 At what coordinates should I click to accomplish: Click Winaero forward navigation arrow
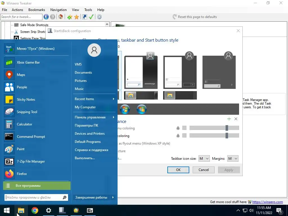point(53,17)
